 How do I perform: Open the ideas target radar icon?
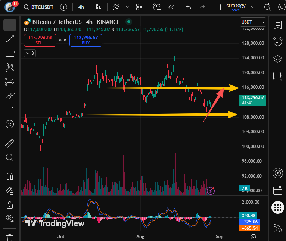click(278, 173)
